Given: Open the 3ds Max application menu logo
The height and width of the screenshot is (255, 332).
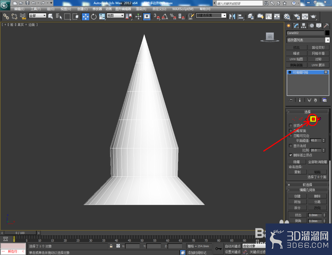Looking at the screenshot, I should 5,5.
